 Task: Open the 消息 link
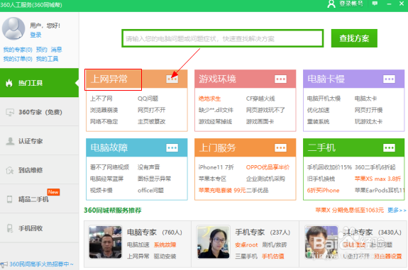click(56, 50)
